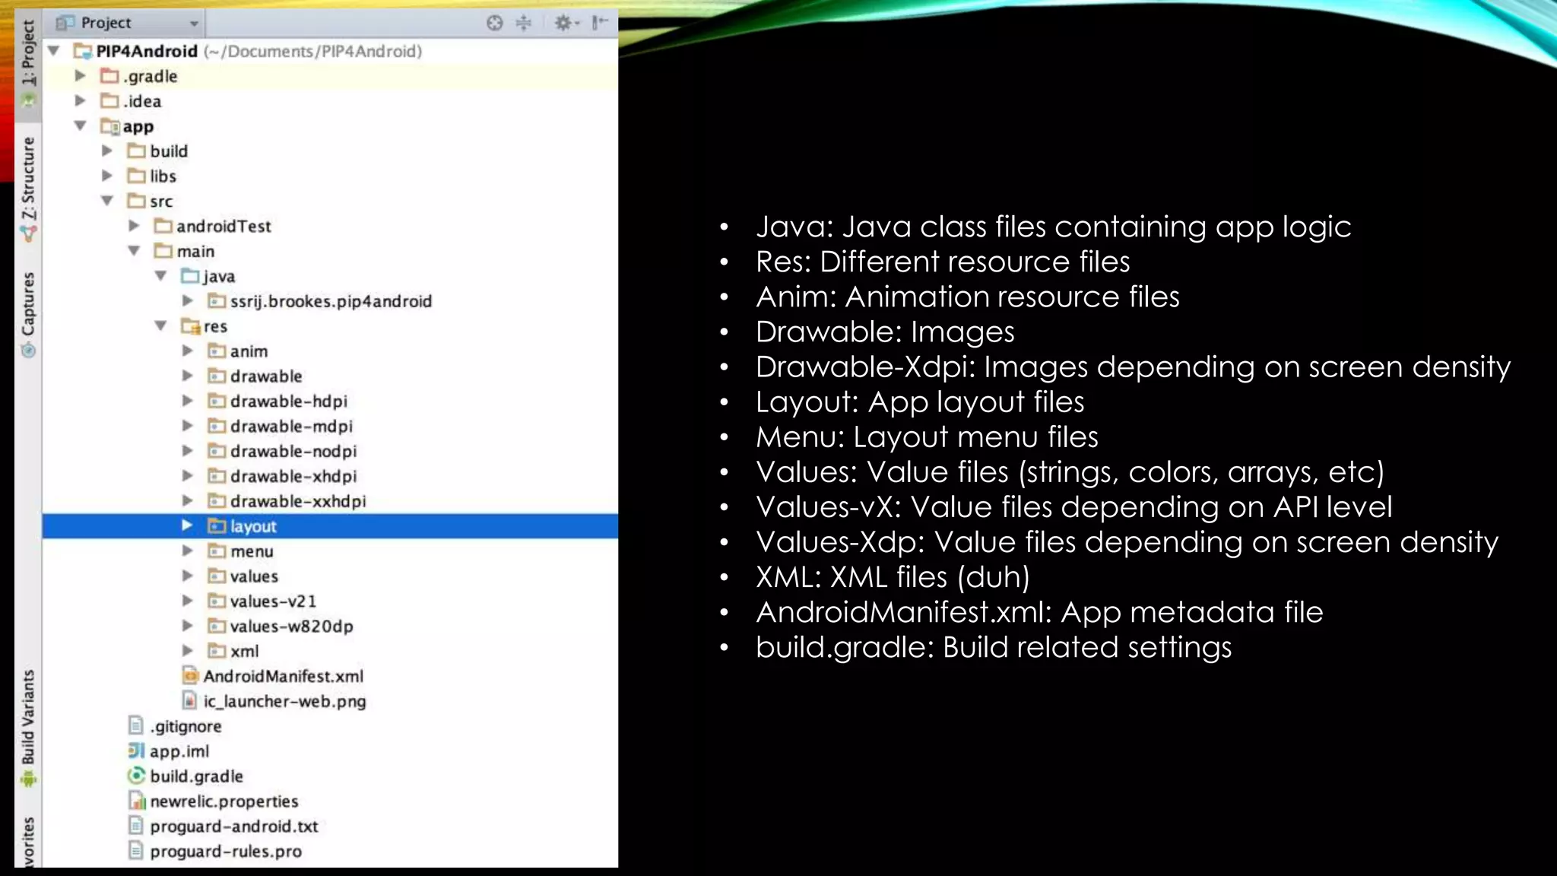
Task: Select ic_launcher-web.png file
Action: pyautogui.click(x=284, y=701)
